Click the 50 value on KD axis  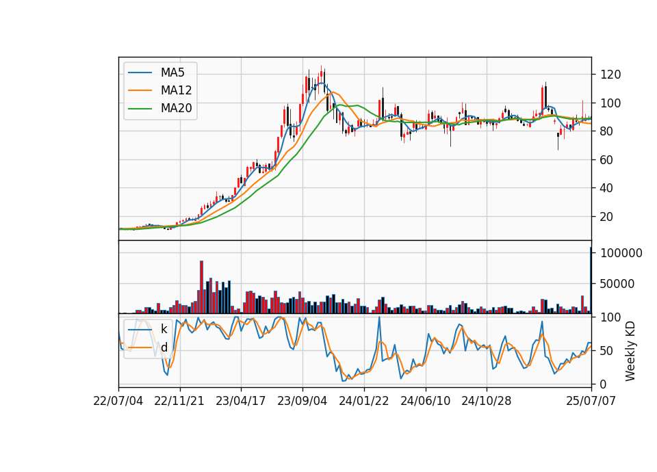(x=608, y=350)
